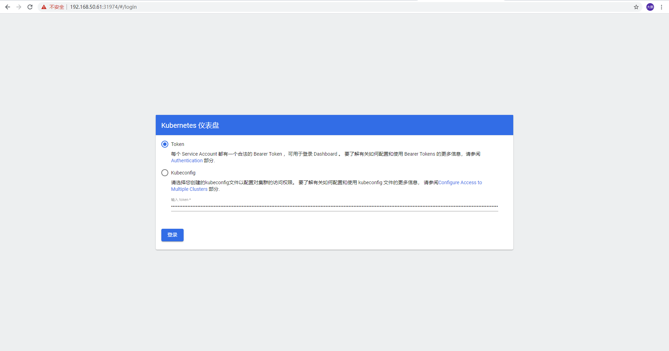669x351 pixels.
Task: Focus the 输入 token password field
Action: click(334, 206)
